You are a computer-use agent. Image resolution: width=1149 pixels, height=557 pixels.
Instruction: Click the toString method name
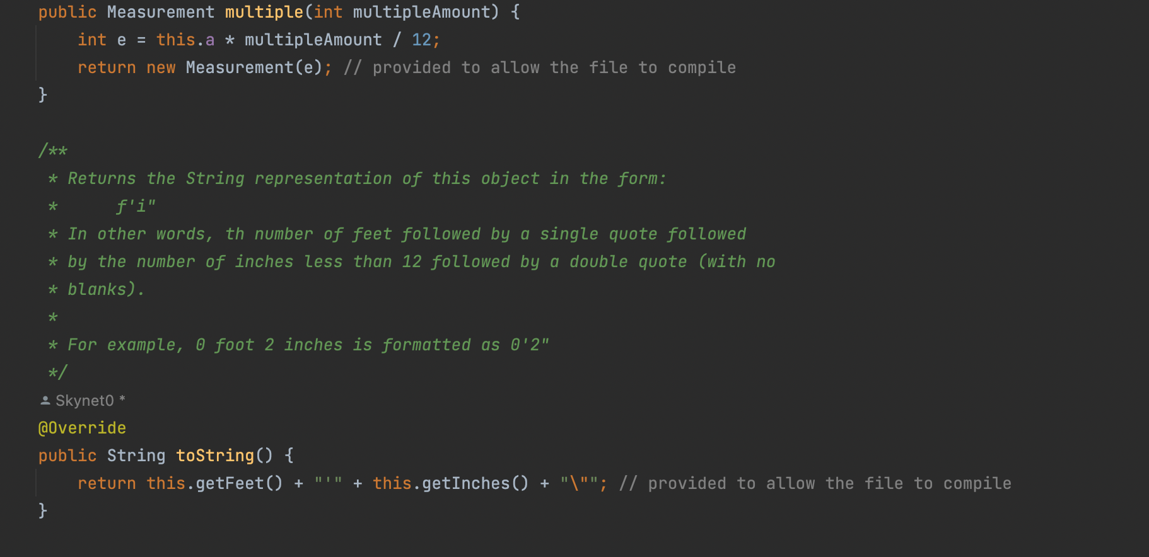[x=214, y=456]
